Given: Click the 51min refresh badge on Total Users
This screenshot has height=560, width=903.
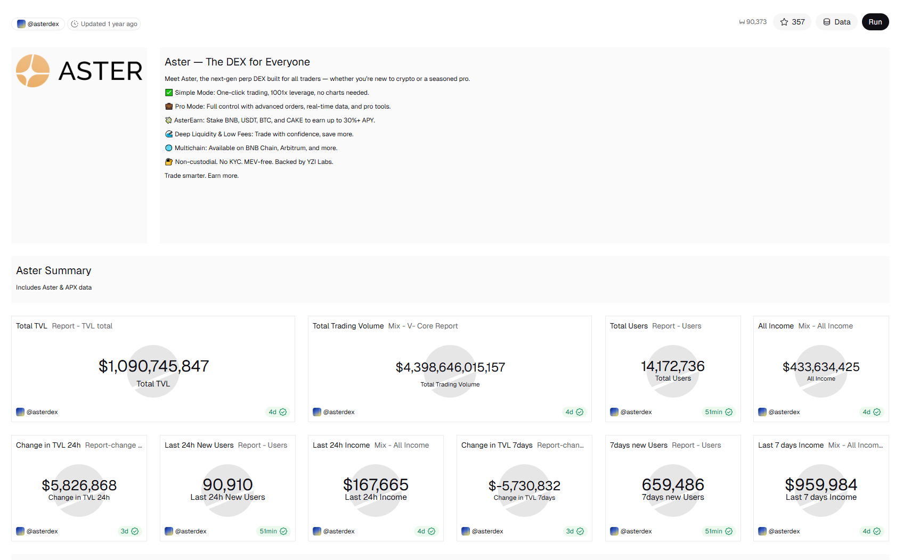Looking at the screenshot, I should pyautogui.click(x=718, y=412).
